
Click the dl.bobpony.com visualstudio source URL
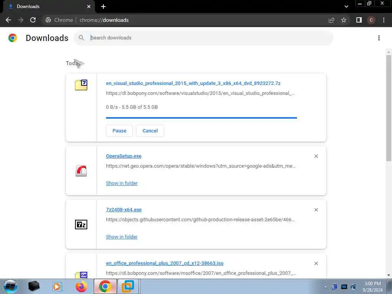click(x=200, y=93)
